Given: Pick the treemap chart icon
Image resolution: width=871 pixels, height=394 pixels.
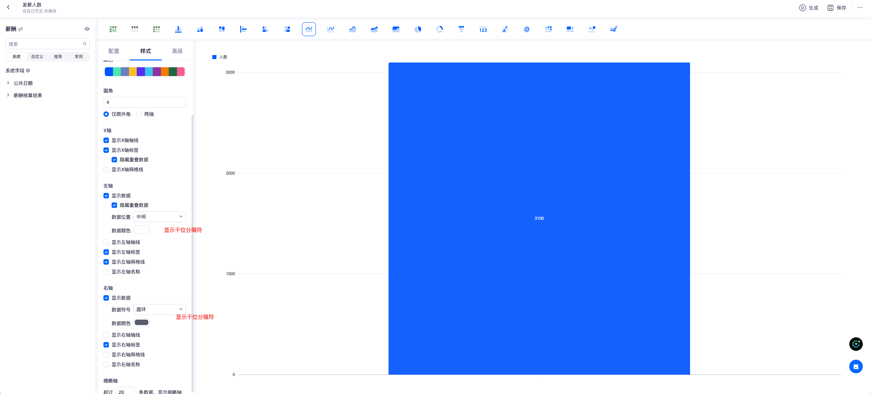Looking at the screenshot, I should 570,29.
